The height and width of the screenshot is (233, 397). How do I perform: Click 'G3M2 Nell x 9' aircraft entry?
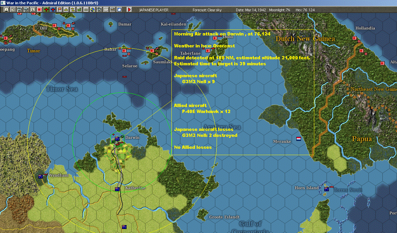pos(198,82)
